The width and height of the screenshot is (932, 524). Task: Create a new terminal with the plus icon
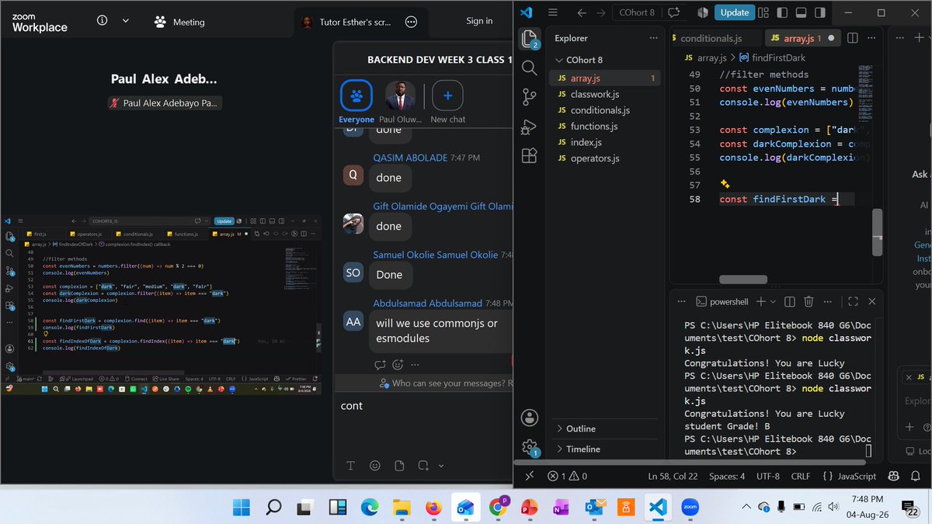(x=760, y=301)
